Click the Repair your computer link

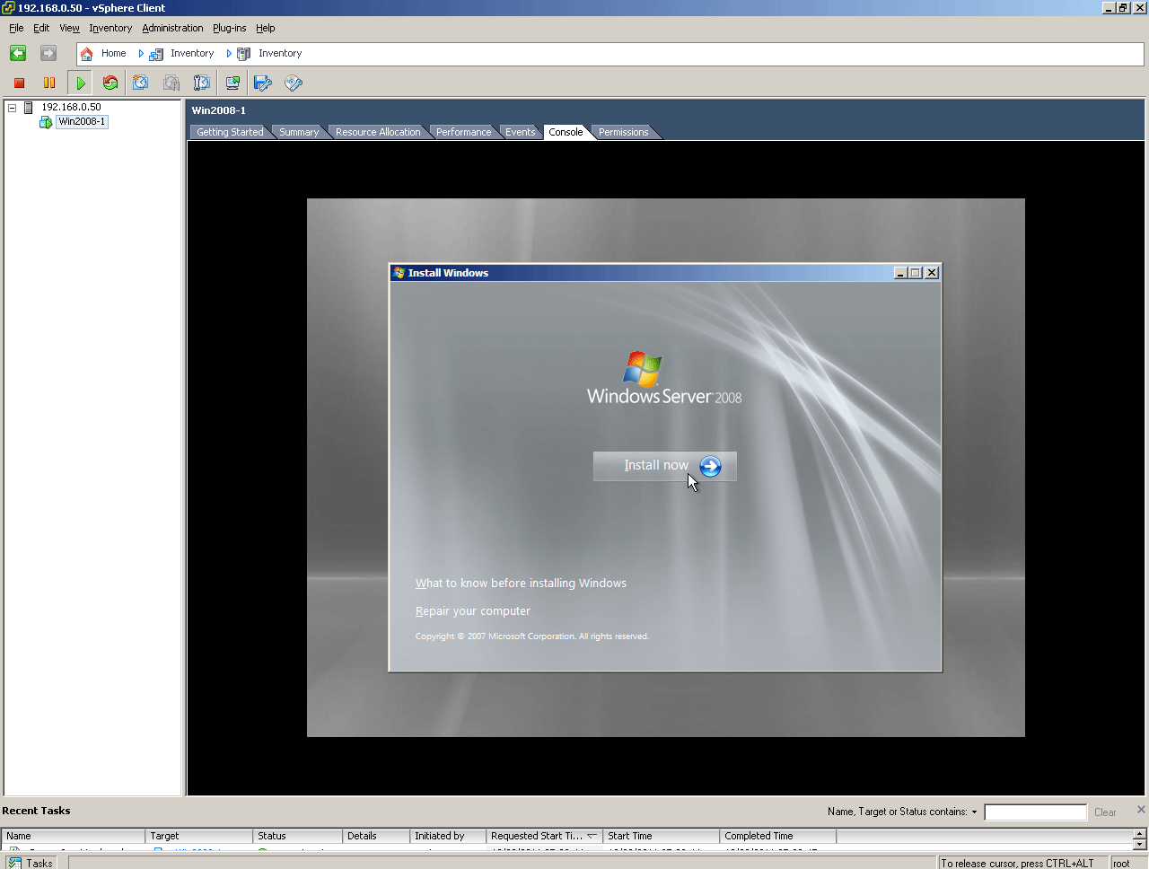point(472,611)
